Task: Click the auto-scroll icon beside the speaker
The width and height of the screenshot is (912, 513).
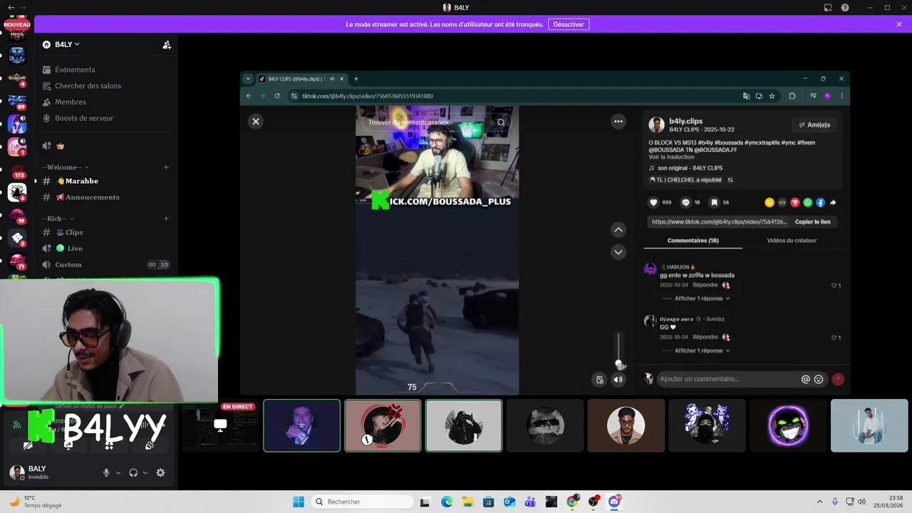Action: [x=600, y=380]
